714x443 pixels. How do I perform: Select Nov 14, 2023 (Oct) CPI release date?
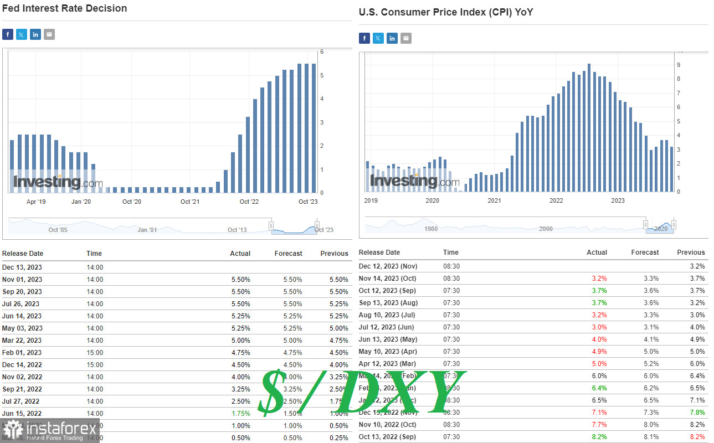tap(387, 279)
